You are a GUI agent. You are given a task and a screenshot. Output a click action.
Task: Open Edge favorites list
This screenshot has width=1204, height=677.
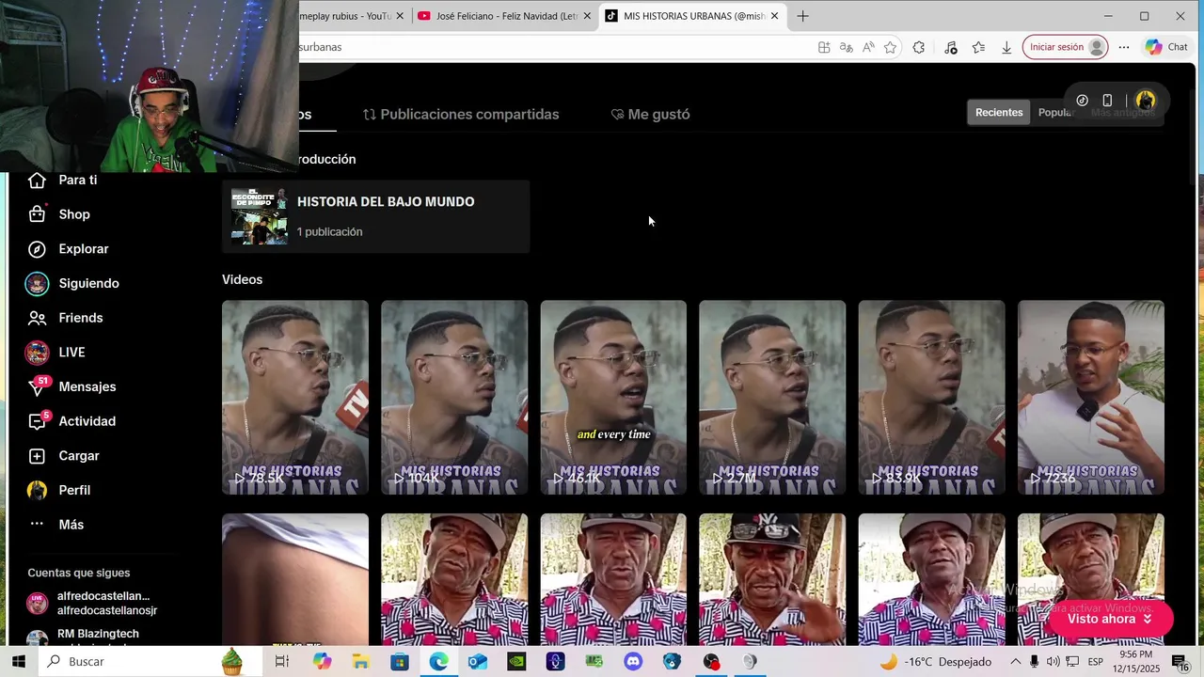click(x=978, y=47)
